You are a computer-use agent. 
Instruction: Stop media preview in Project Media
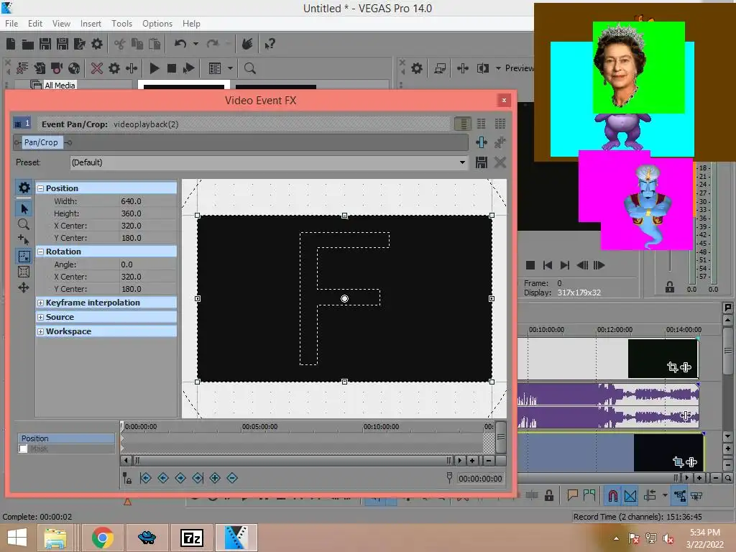172,68
